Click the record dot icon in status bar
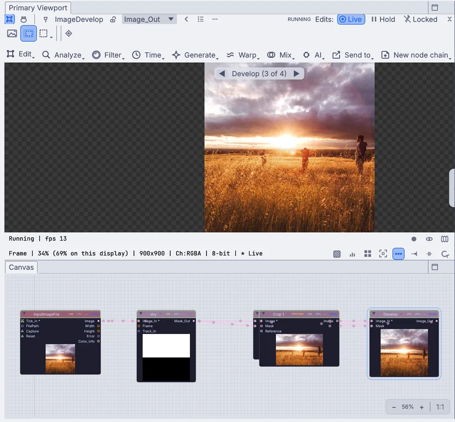Image resolution: width=455 pixels, height=422 pixels. 414,239
